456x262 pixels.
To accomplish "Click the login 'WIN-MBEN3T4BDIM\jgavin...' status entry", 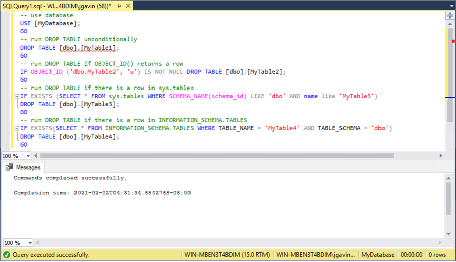I will click(x=316, y=255).
